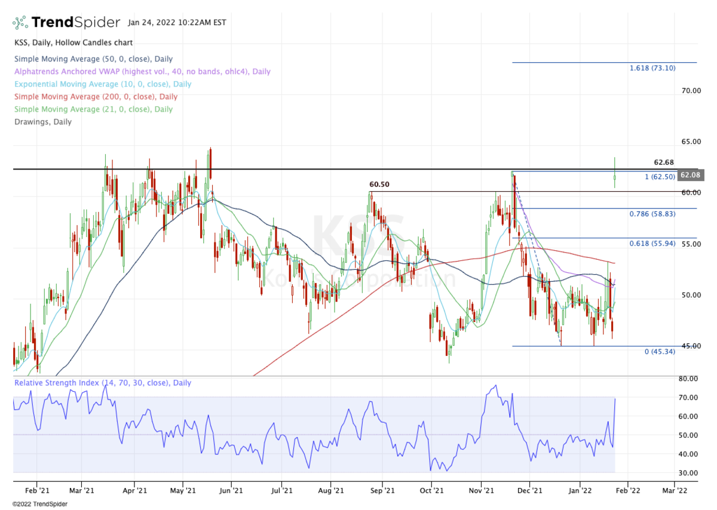Click the 0 (45.34) Fibonacci base label
This screenshot has width=717, height=510.
660,352
